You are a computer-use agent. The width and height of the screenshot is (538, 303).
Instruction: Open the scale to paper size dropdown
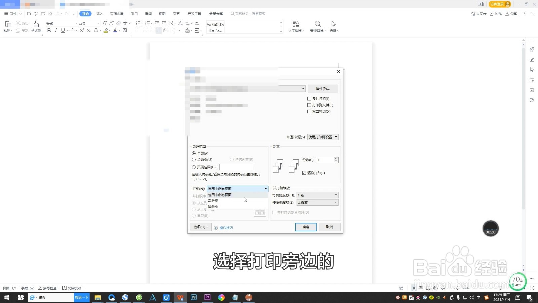[x=317, y=203]
